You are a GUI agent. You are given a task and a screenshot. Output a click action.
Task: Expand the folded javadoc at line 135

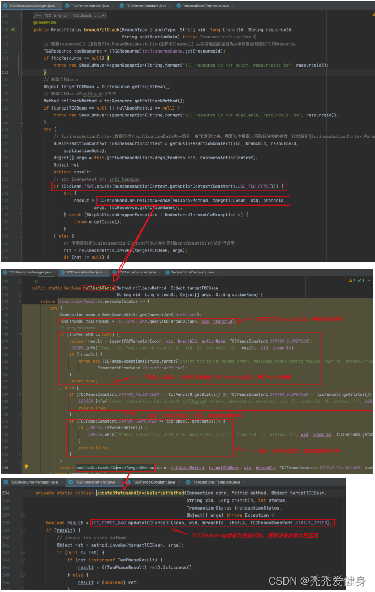(21, 15)
